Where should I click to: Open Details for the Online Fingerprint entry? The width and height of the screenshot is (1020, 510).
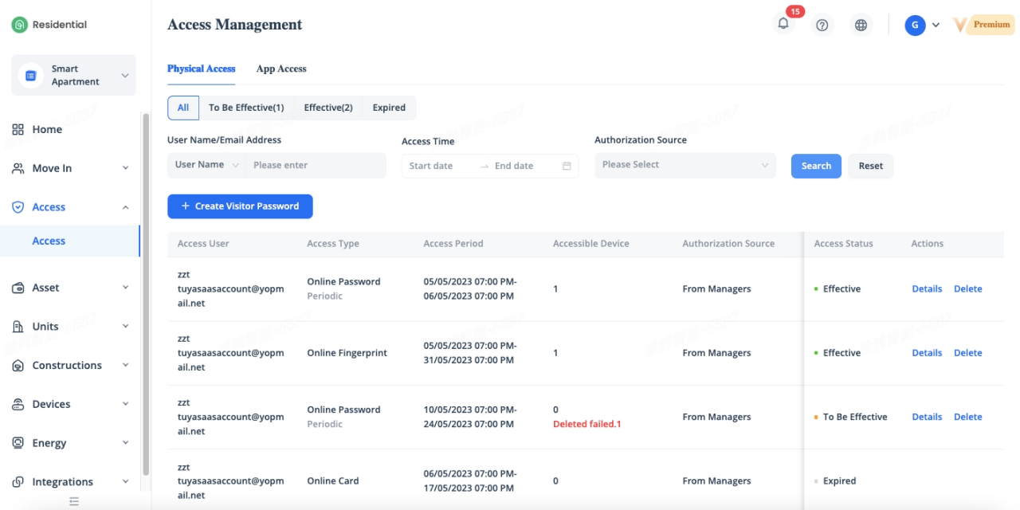[x=927, y=353]
